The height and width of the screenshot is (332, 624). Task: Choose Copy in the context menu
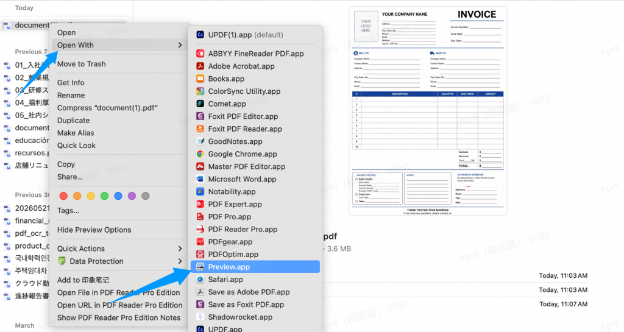click(x=66, y=164)
